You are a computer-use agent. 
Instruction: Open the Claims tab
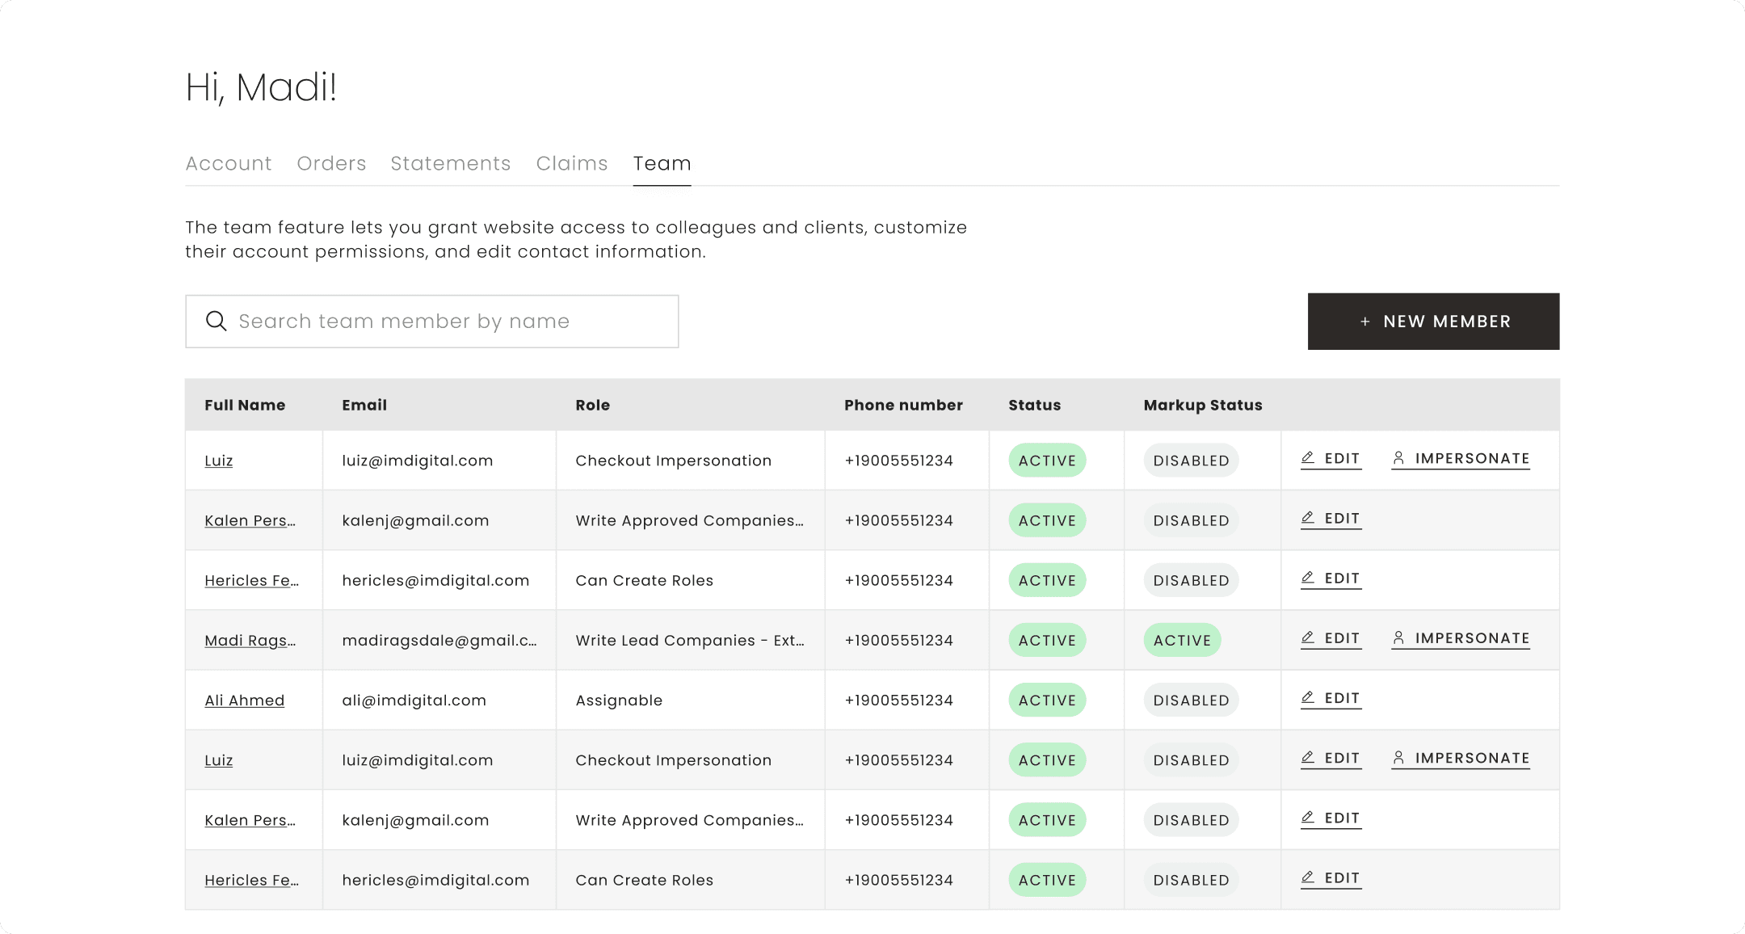pyautogui.click(x=572, y=163)
